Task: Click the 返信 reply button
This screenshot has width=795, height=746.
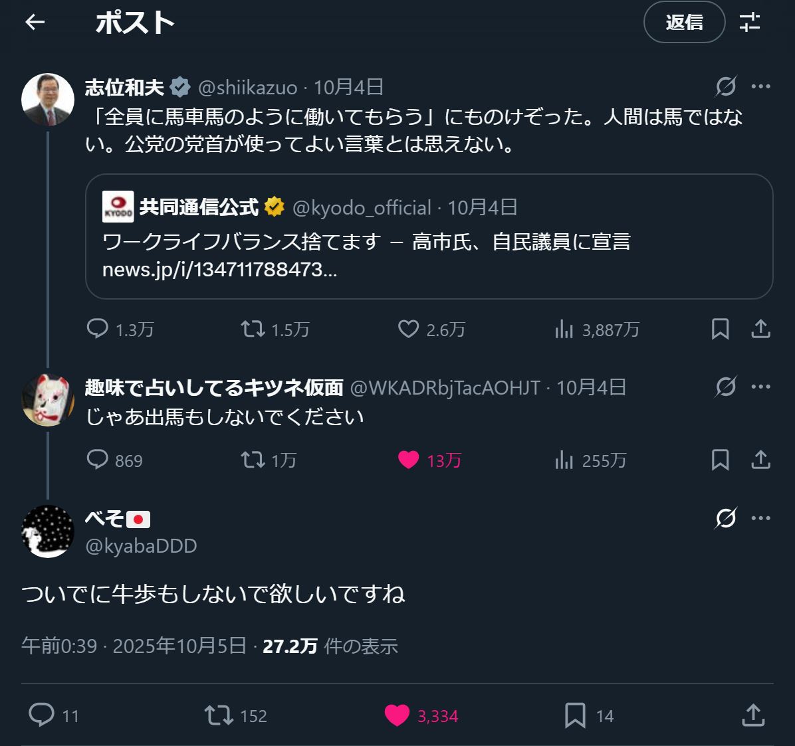Action: 683,23
